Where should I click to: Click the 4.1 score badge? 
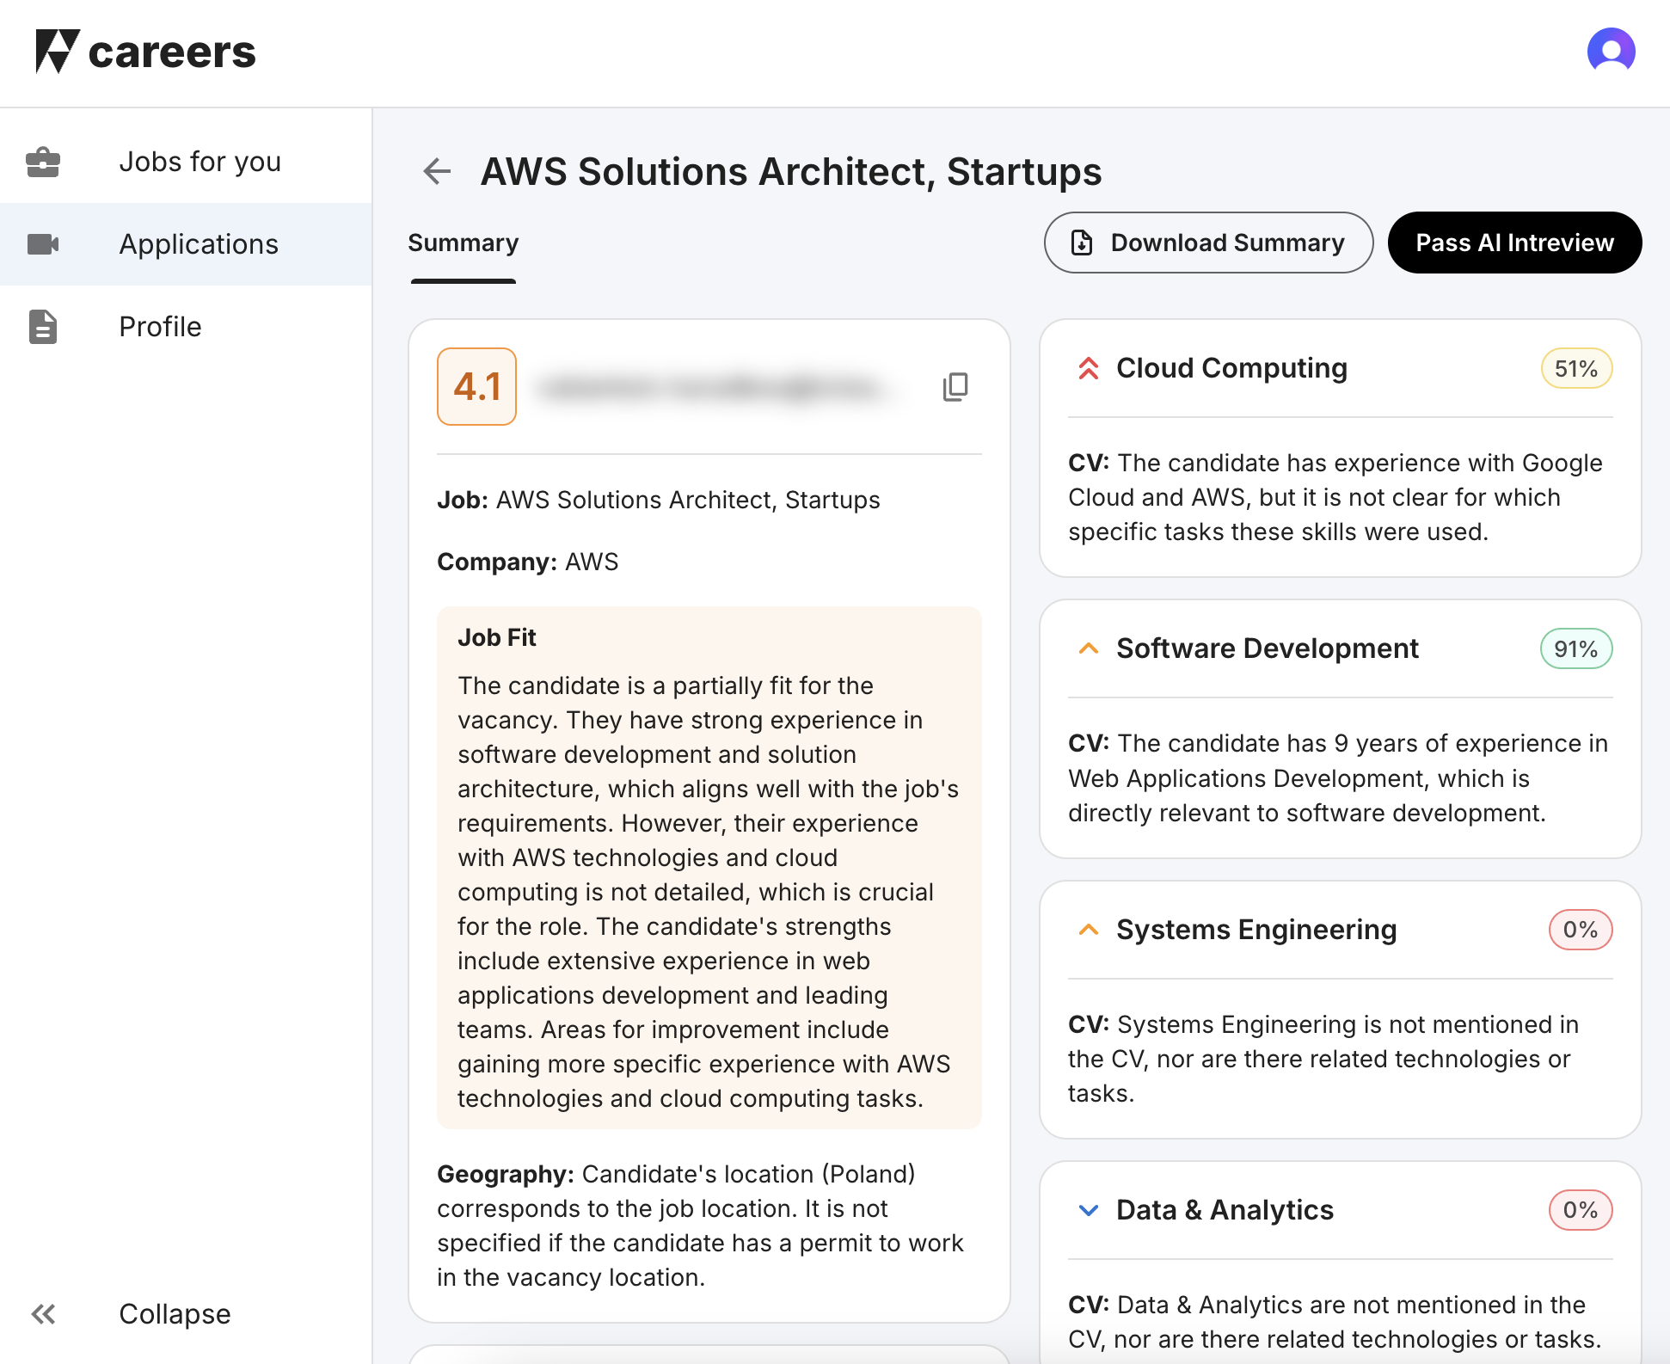pos(476,387)
